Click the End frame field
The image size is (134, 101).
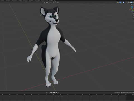131,93
